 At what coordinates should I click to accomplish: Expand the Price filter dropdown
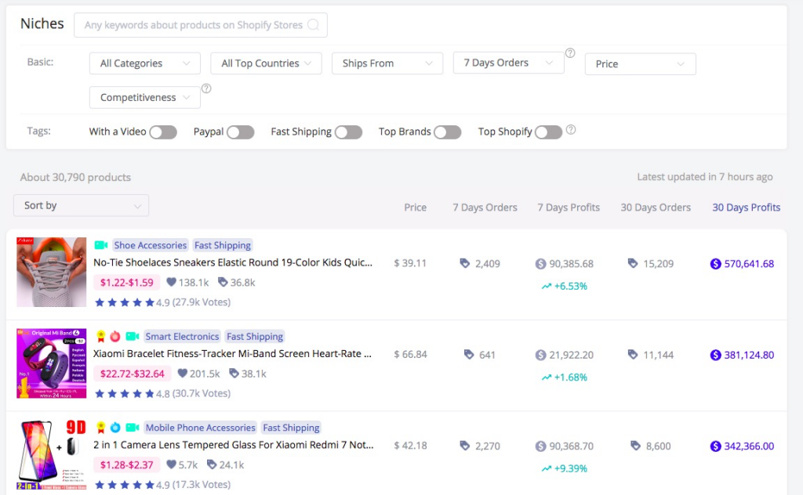[640, 64]
